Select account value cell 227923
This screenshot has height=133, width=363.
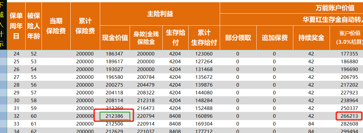tap(349, 93)
